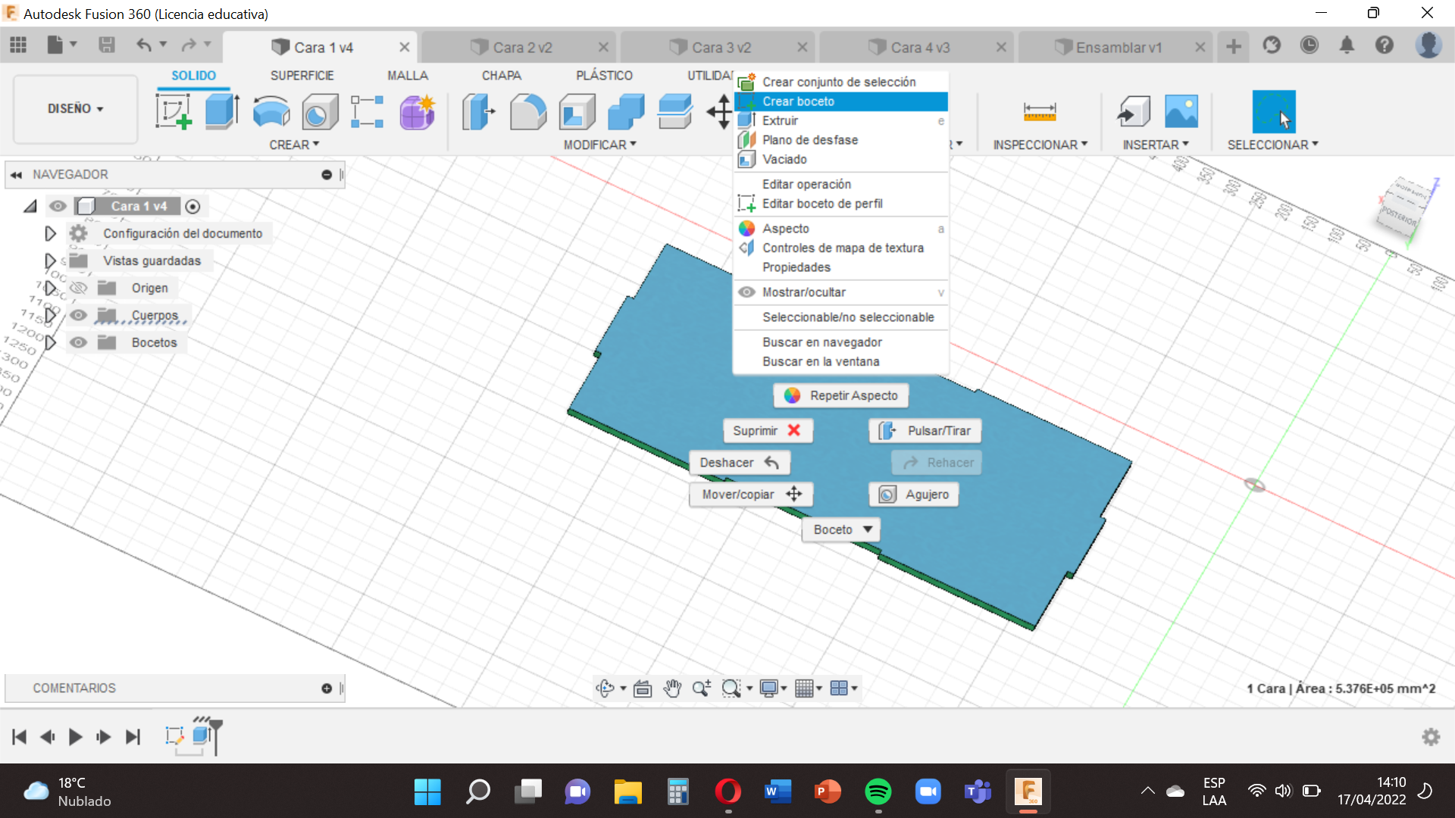Select the Offset Face tool icon
Screen dimensions: 1455x818
(x=674, y=111)
